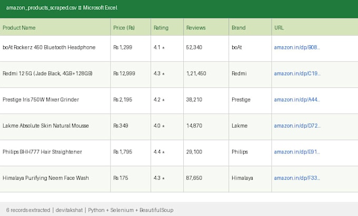Select the 14,870 reviews cell

[206, 127]
